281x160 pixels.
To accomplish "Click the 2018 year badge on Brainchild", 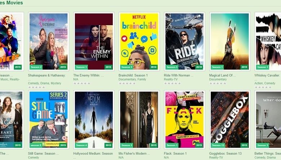I will pyautogui.click(x=153, y=67).
